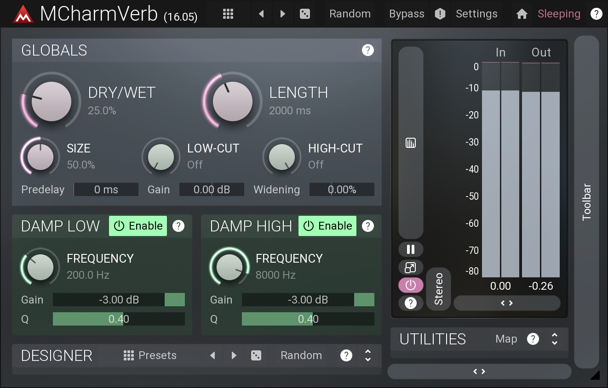
Task: Click input peak value 0.00
Action: click(500, 286)
